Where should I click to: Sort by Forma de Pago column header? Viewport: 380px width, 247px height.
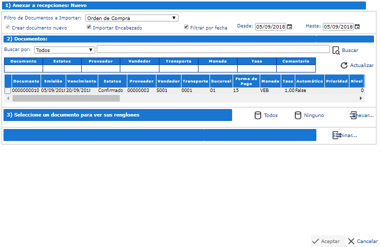[246, 81]
